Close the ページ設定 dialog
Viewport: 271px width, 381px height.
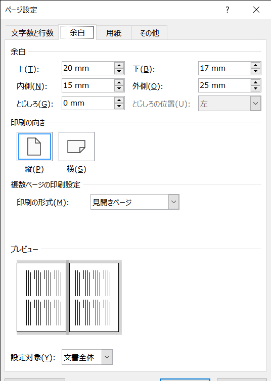(x=256, y=10)
